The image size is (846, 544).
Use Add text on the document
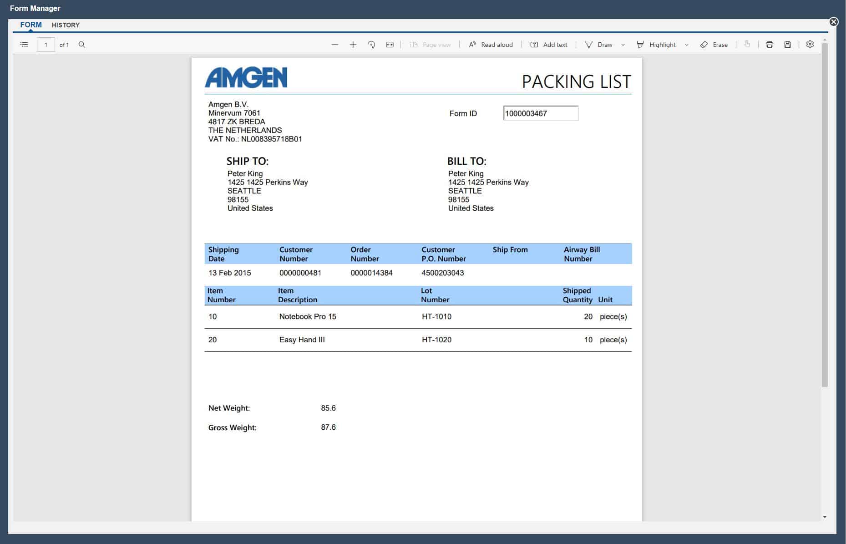pos(549,44)
